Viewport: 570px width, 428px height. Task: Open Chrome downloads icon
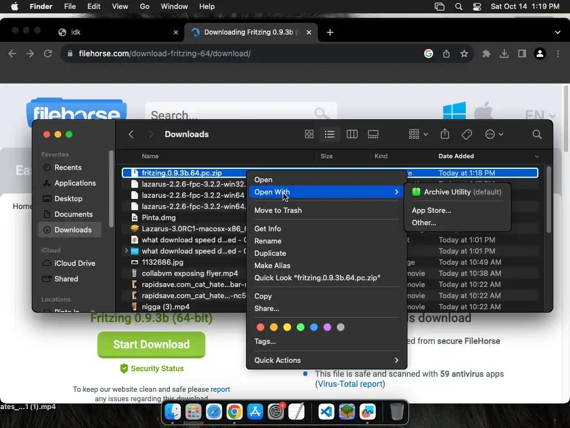[x=504, y=54]
